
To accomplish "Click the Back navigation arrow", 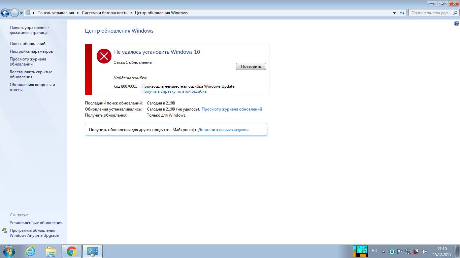I will 5,13.
